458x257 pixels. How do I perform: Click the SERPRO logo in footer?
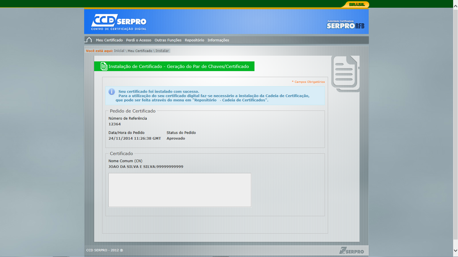click(x=352, y=250)
